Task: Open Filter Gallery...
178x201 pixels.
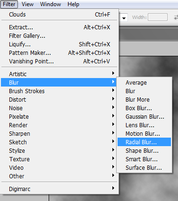Action: [59, 36]
